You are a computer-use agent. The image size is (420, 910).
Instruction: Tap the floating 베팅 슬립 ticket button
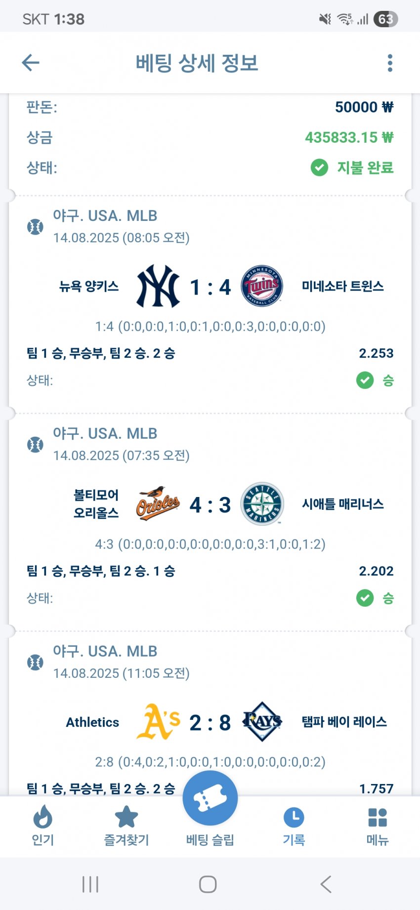pos(210,798)
